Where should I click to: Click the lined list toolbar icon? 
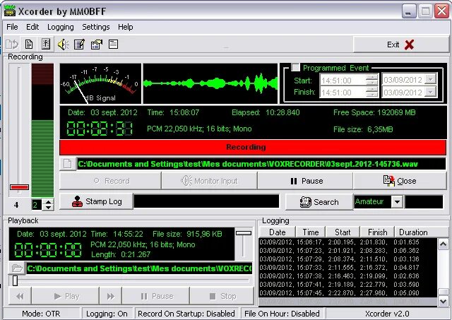pyautogui.click(x=113, y=44)
